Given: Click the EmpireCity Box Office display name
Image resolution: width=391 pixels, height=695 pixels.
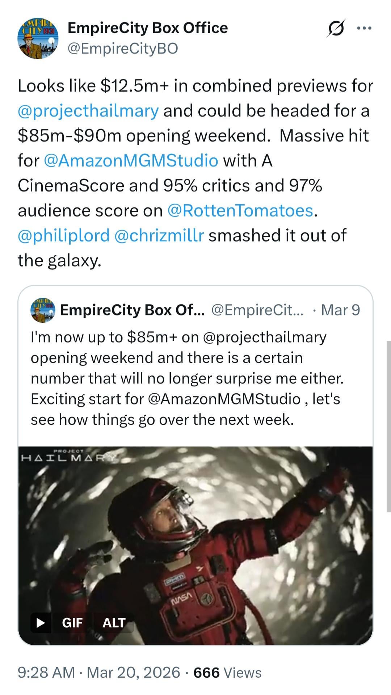Looking at the screenshot, I should (148, 28).
